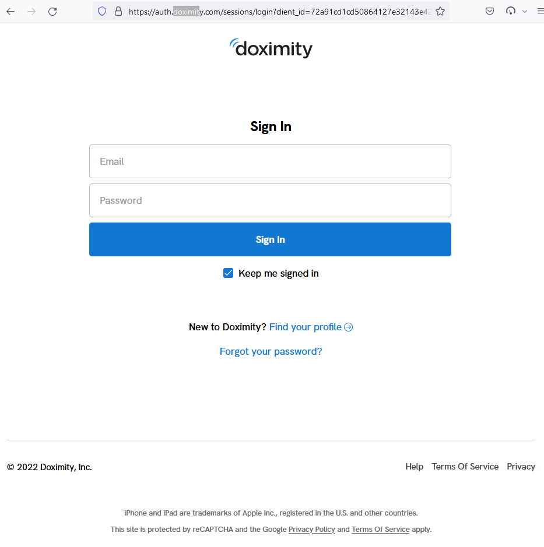Click the Doximity logo
Image resolution: width=544 pixels, height=547 pixels.
tap(271, 48)
